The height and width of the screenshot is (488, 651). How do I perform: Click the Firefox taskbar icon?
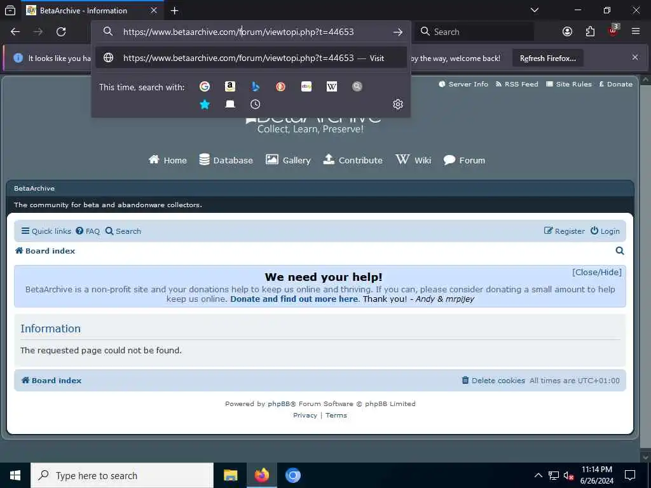(261, 475)
